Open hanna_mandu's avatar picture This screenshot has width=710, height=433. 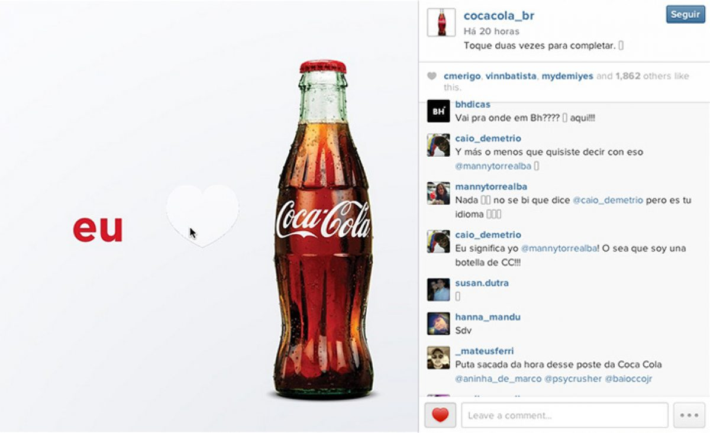click(438, 324)
